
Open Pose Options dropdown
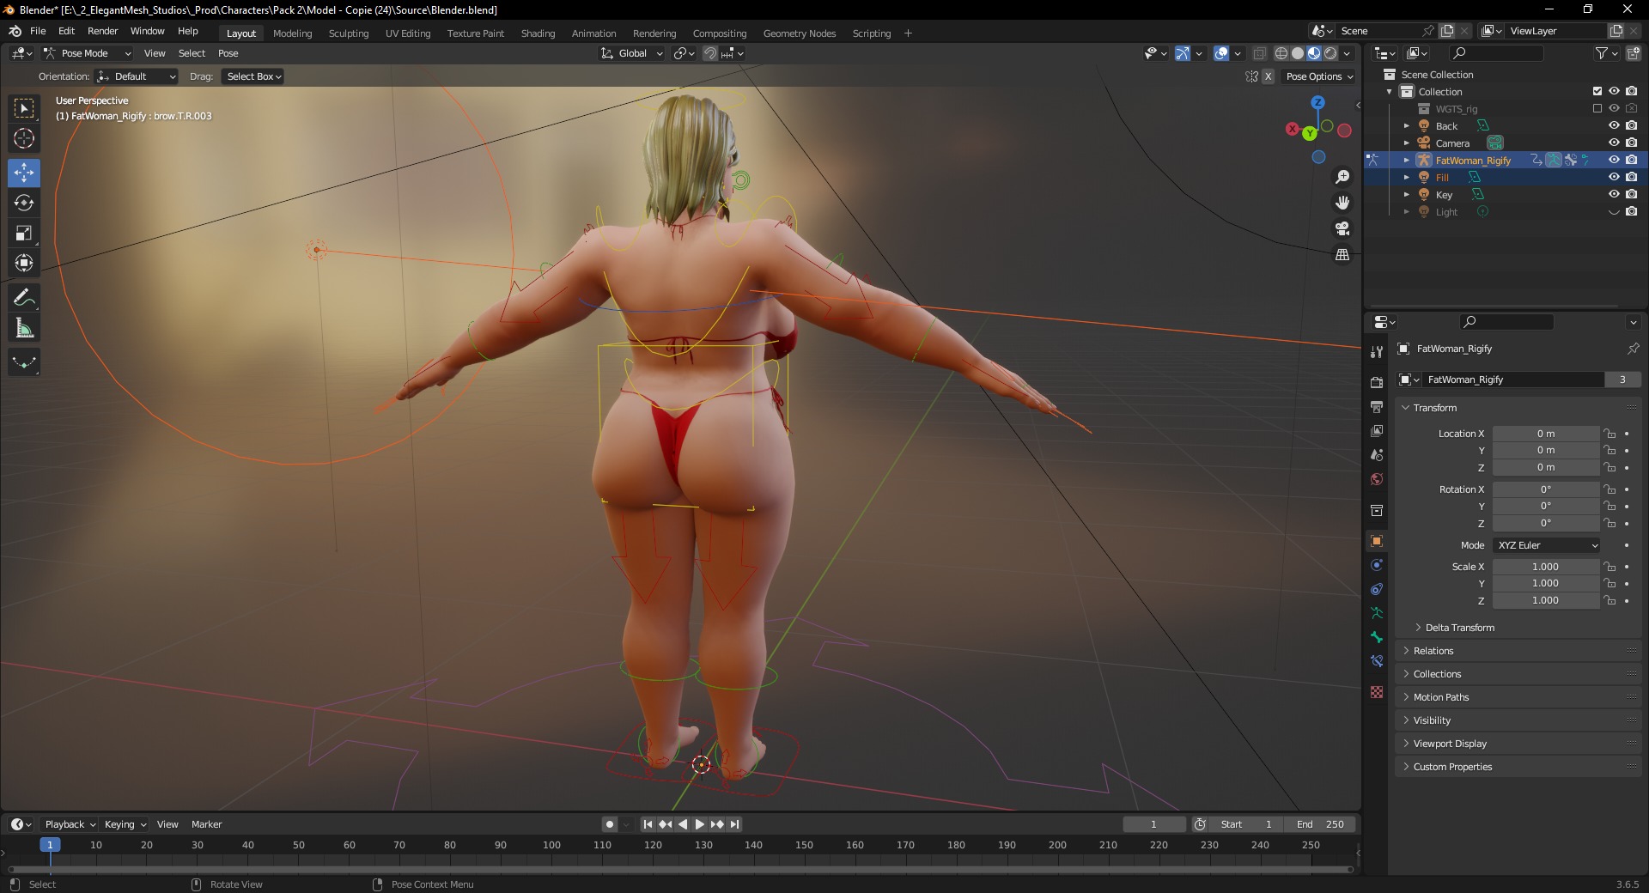(x=1319, y=76)
